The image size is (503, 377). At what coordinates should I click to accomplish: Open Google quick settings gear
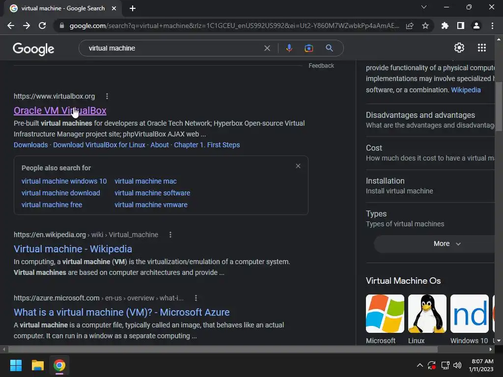(x=459, y=48)
